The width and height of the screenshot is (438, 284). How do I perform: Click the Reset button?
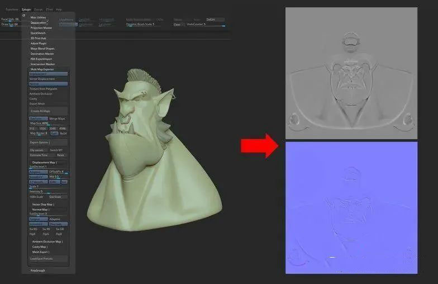(60, 155)
